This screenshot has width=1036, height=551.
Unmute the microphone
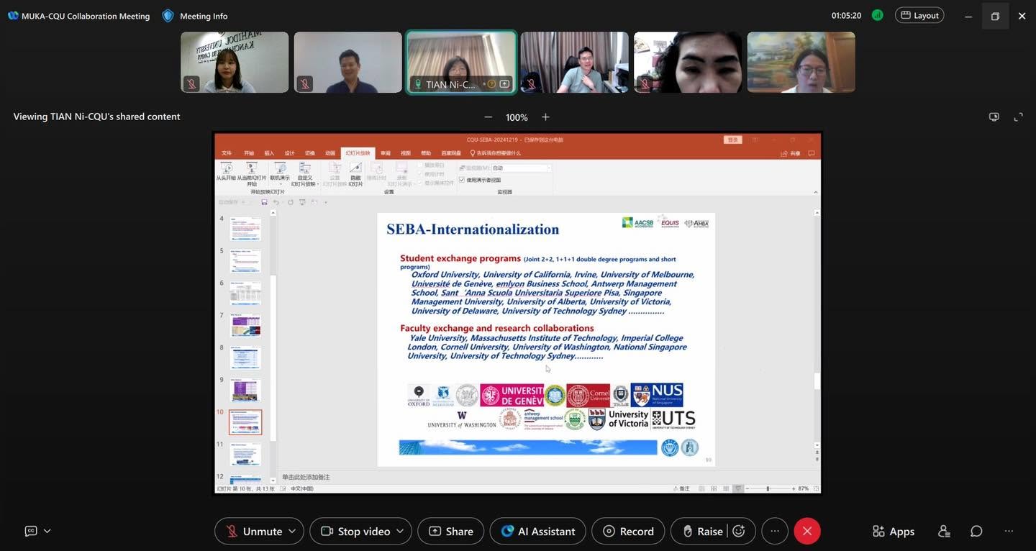255,531
